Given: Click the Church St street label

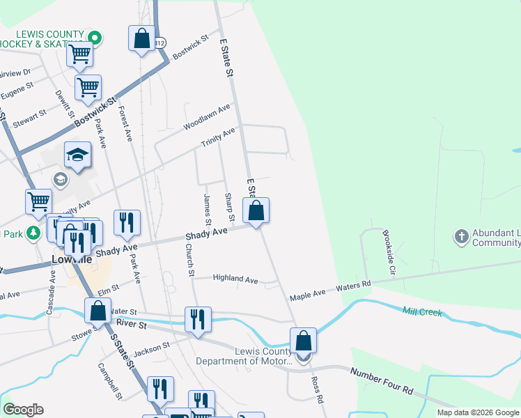Looking at the screenshot, I should click(189, 260).
